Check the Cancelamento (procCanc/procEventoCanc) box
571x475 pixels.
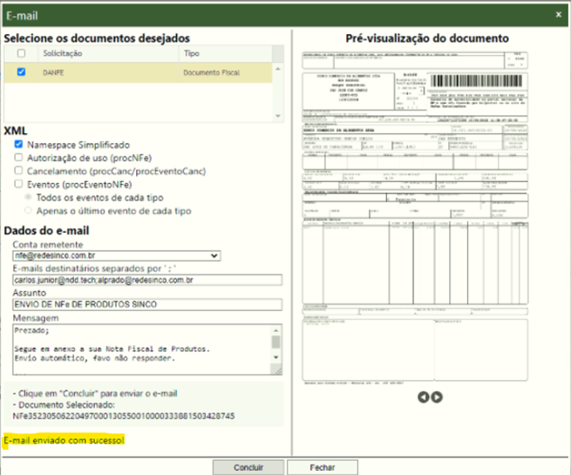(x=19, y=172)
